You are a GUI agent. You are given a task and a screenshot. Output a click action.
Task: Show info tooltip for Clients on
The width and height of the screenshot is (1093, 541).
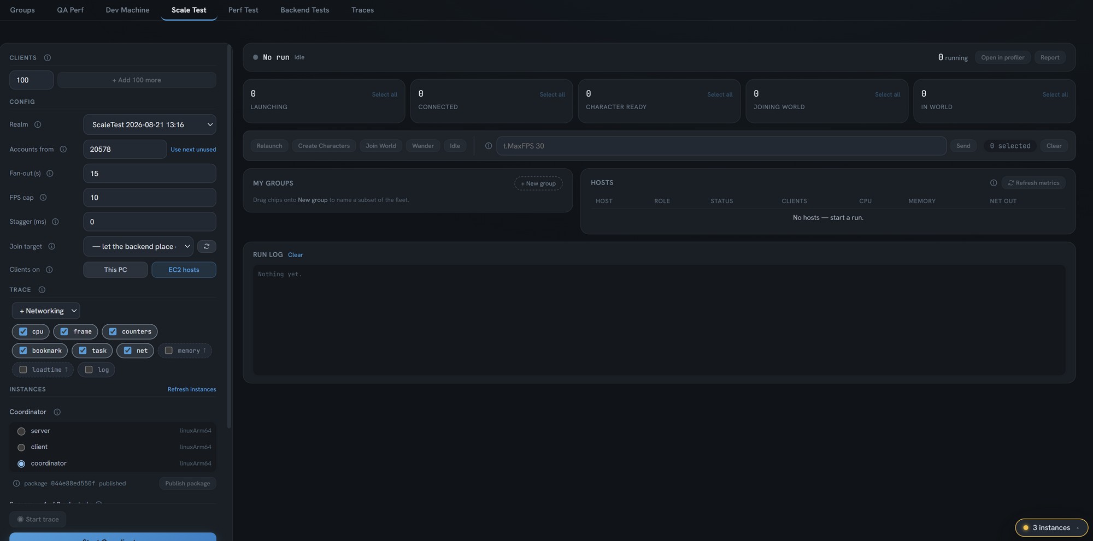[49, 270]
